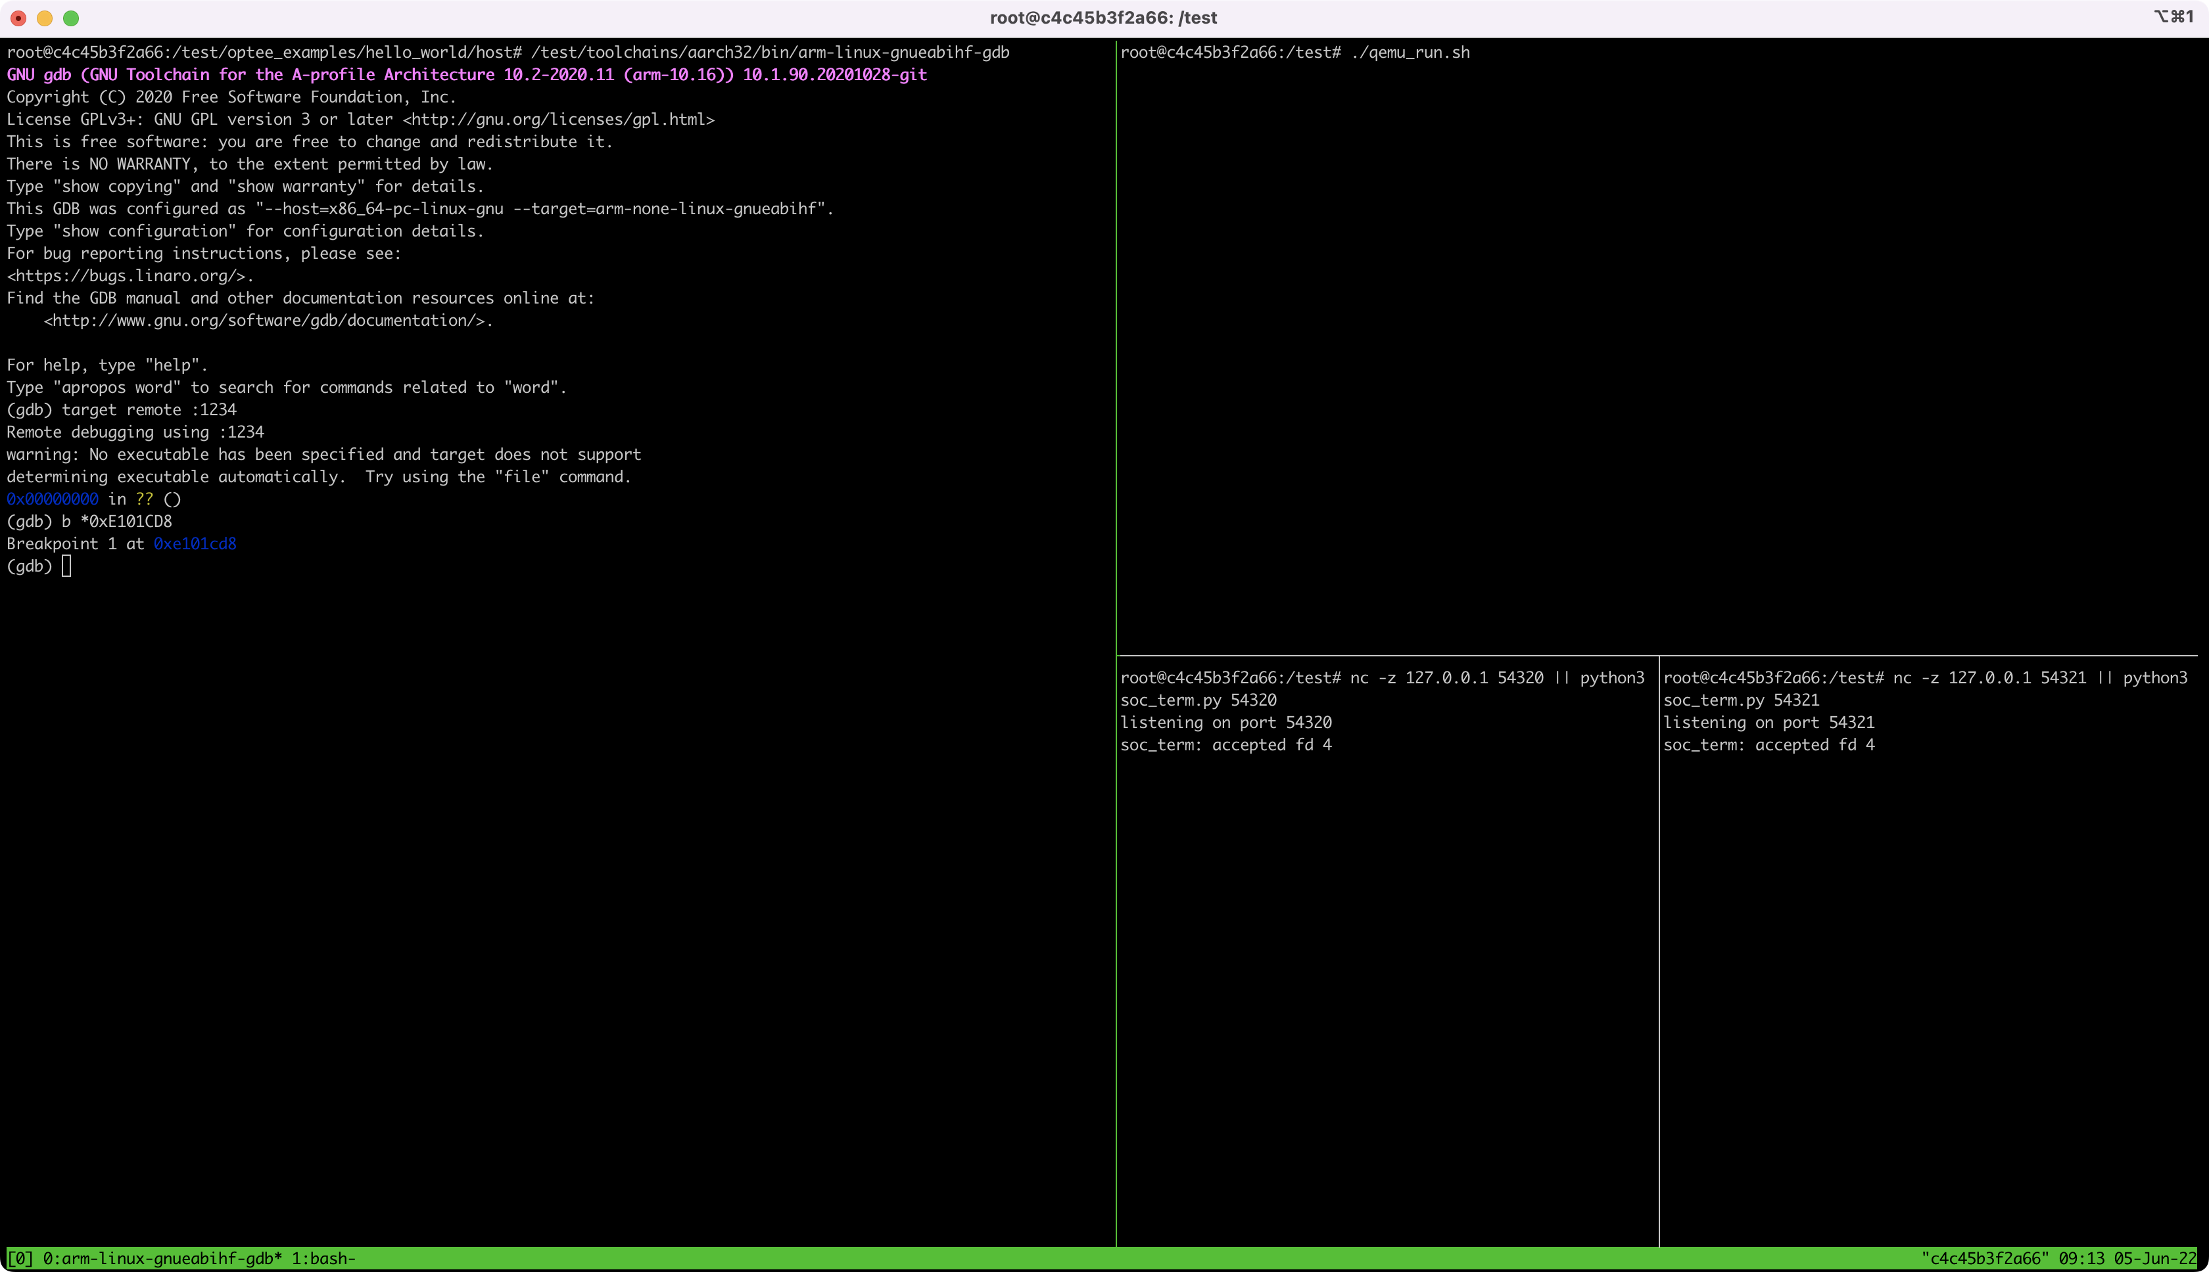This screenshot has height=1272, width=2209.
Task: Click the "This GDB was configured as" line
Action: click(x=421, y=209)
